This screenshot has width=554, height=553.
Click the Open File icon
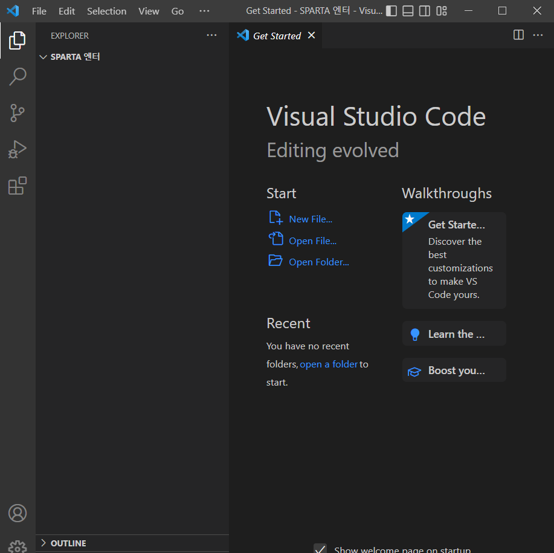tap(275, 239)
